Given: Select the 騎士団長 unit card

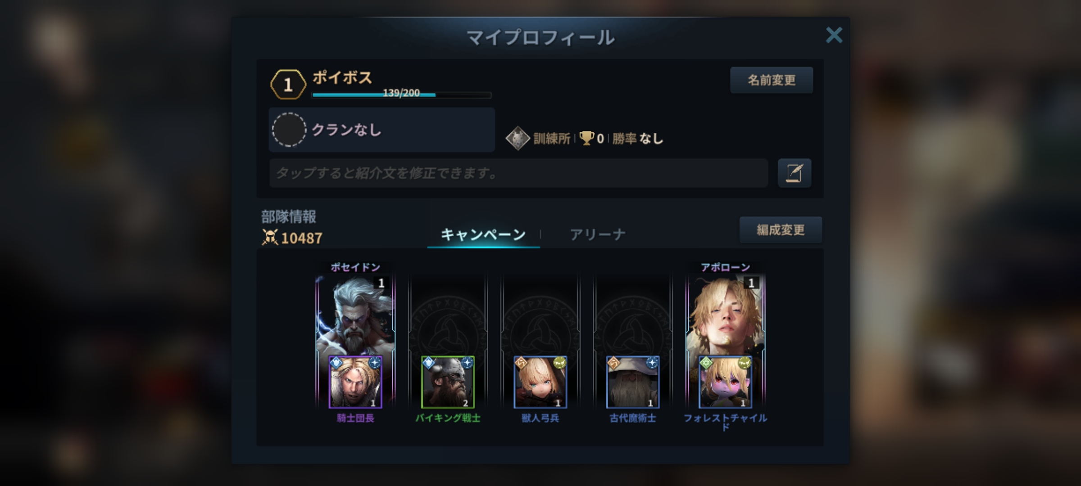Looking at the screenshot, I should pyautogui.click(x=355, y=382).
